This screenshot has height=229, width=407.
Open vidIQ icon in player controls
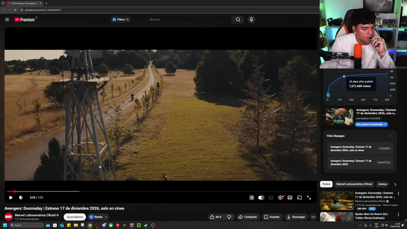(252, 198)
